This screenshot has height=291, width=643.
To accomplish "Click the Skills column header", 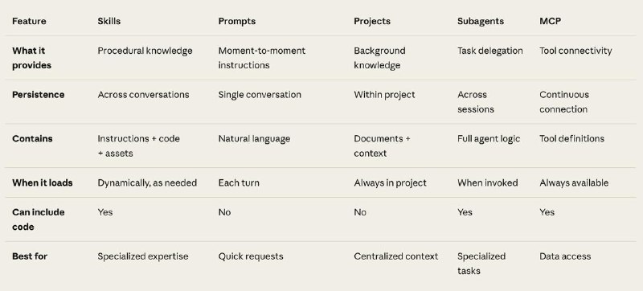I will (109, 22).
